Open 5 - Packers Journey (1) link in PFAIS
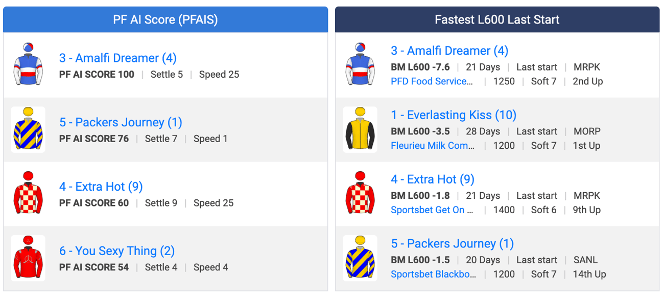The width and height of the screenshot is (664, 296). [121, 123]
